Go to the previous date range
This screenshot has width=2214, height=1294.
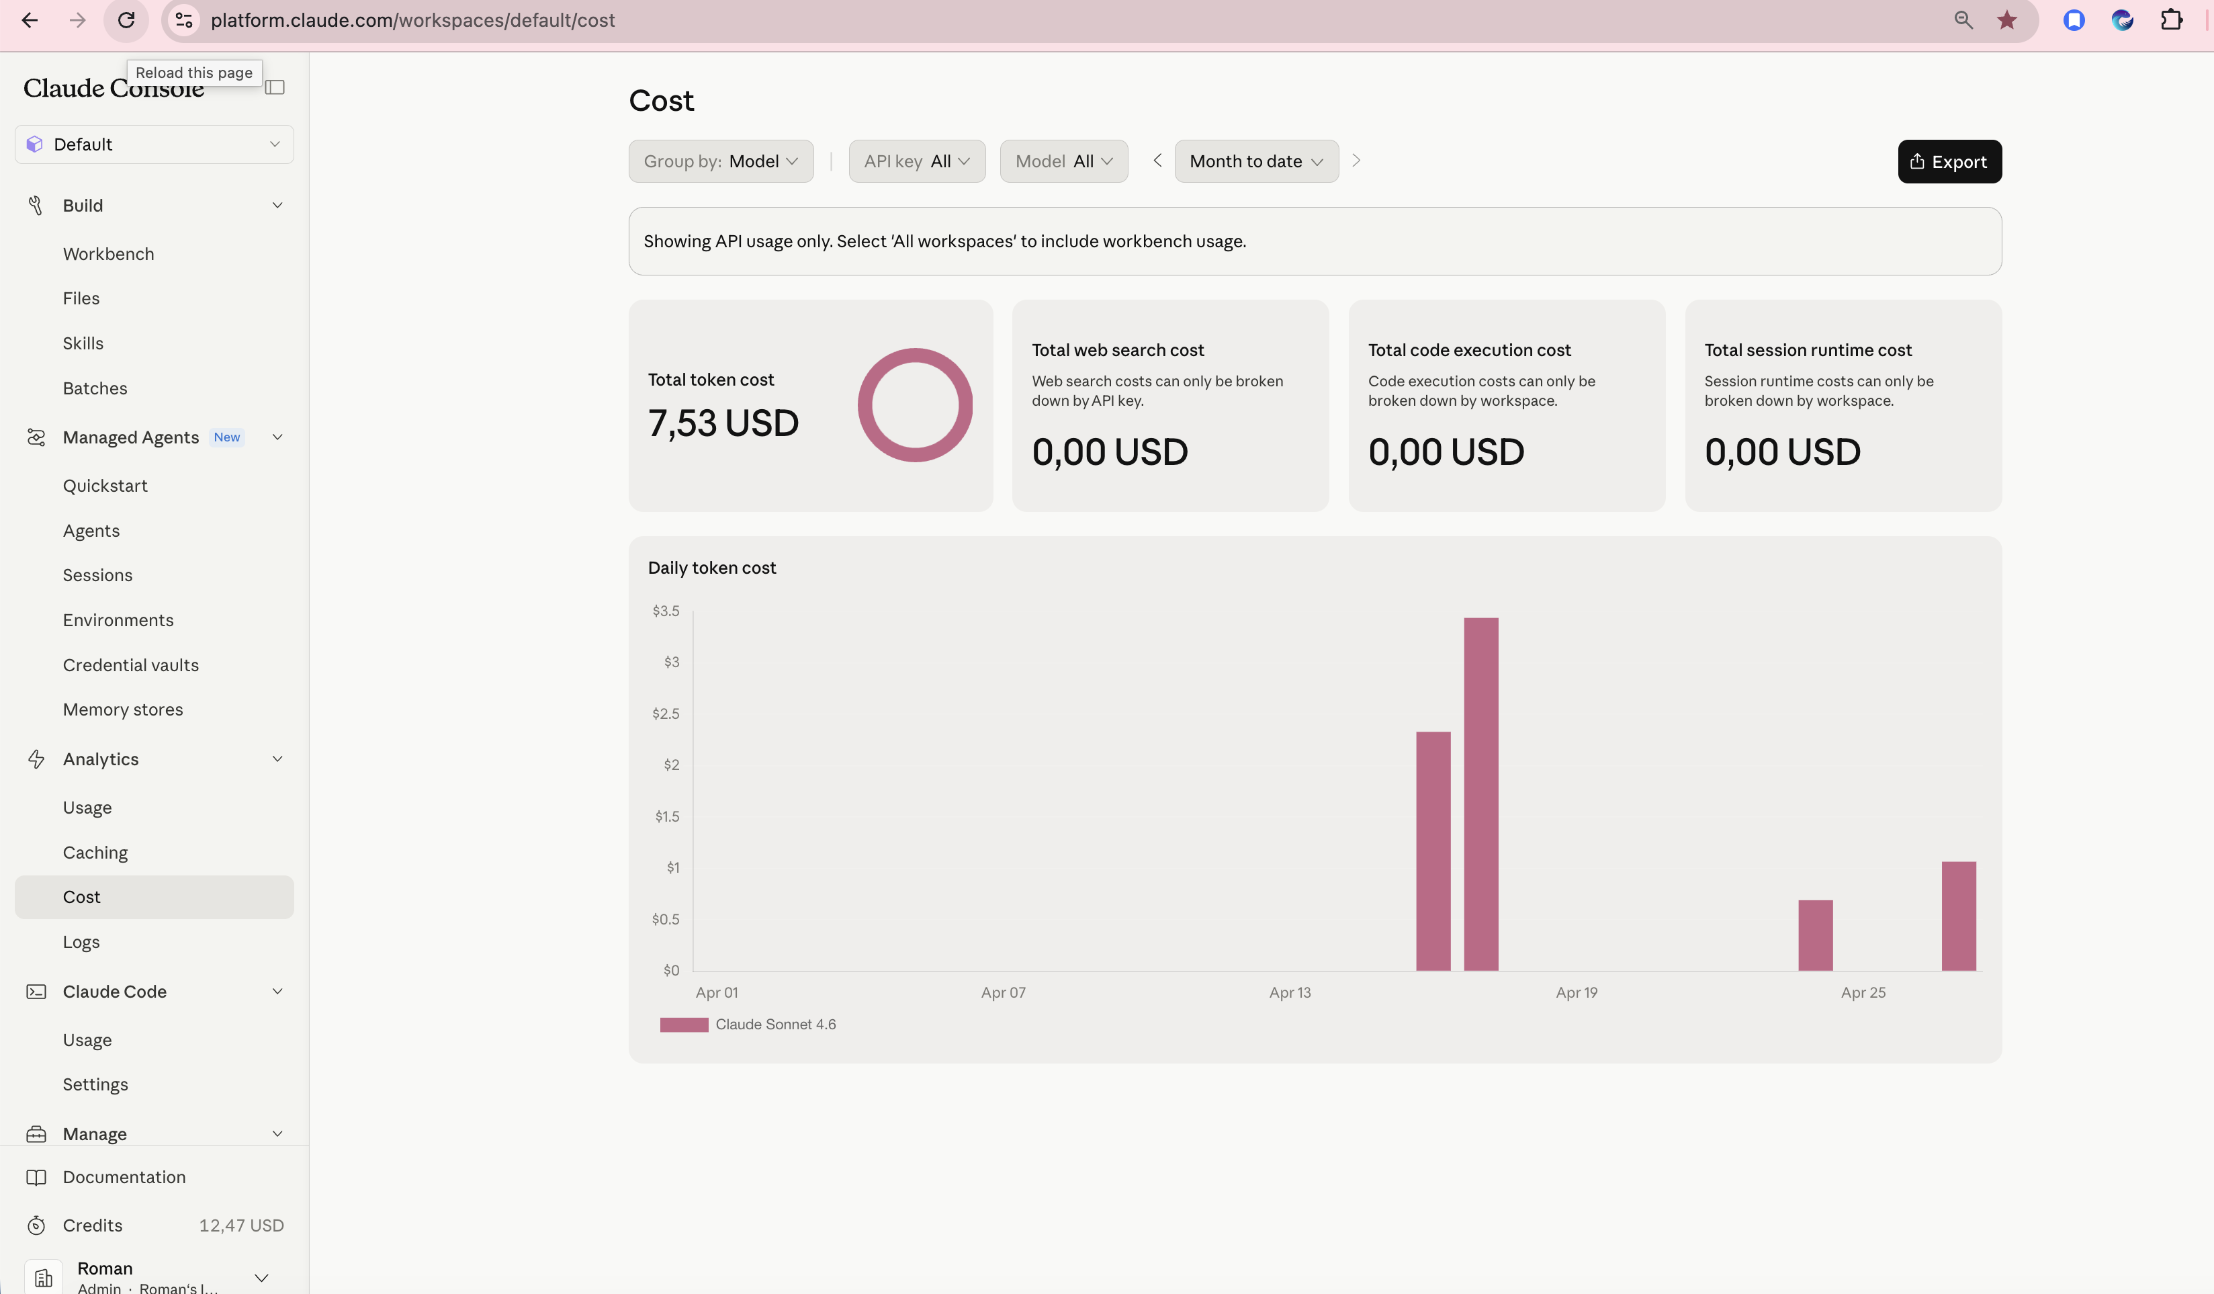[1157, 161]
